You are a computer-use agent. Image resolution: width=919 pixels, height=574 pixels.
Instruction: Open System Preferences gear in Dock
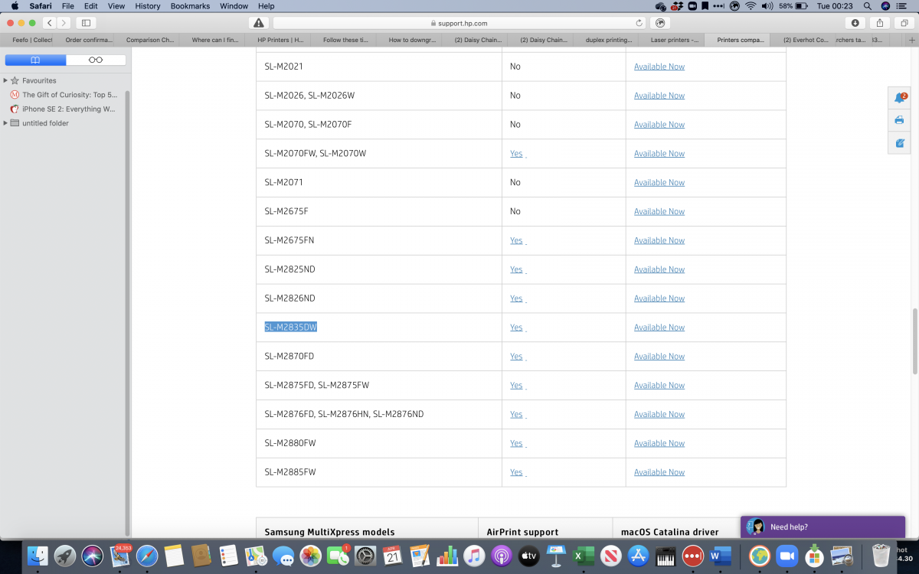[x=365, y=556]
